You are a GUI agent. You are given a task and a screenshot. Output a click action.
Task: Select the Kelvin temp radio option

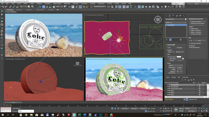tap(169, 58)
